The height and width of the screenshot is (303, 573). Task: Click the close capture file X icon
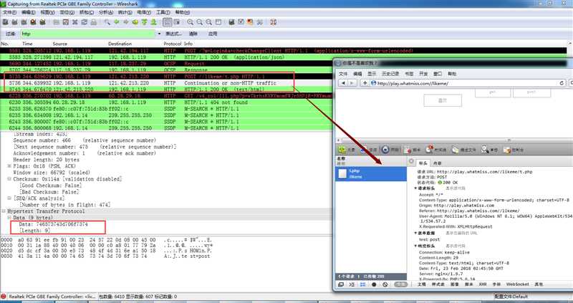(x=75, y=22)
